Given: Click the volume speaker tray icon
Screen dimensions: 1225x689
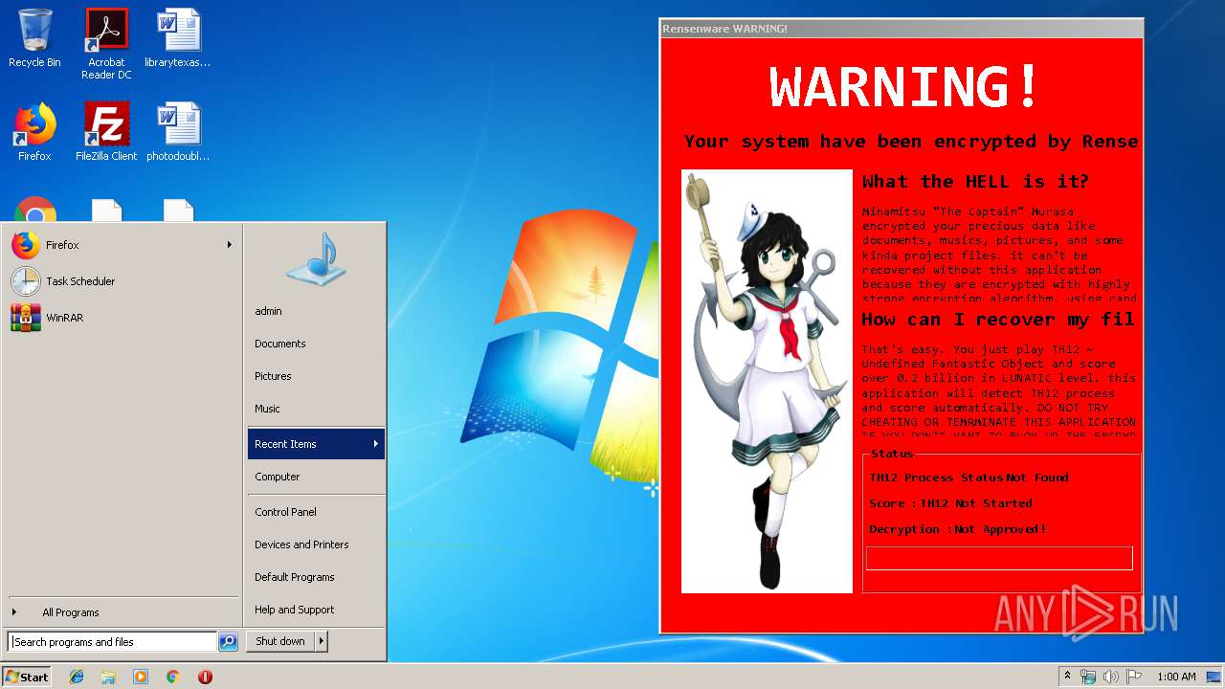Looking at the screenshot, I should tap(1111, 677).
